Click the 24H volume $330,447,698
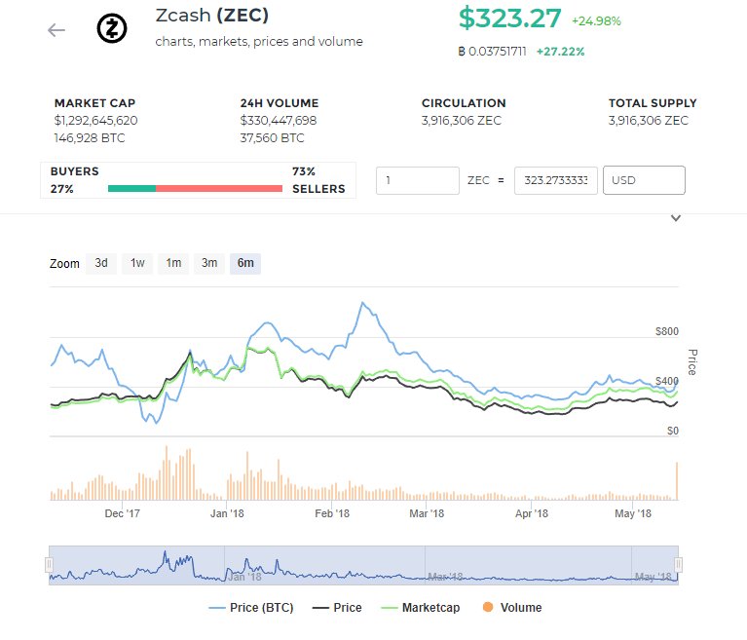The width and height of the screenshot is (747, 640). (279, 121)
